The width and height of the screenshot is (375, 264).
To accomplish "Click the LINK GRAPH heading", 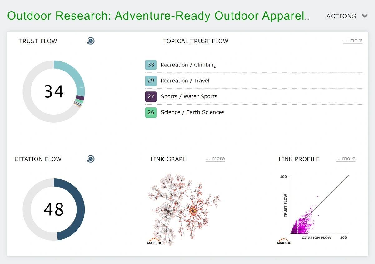I will (x=168, y=159).
